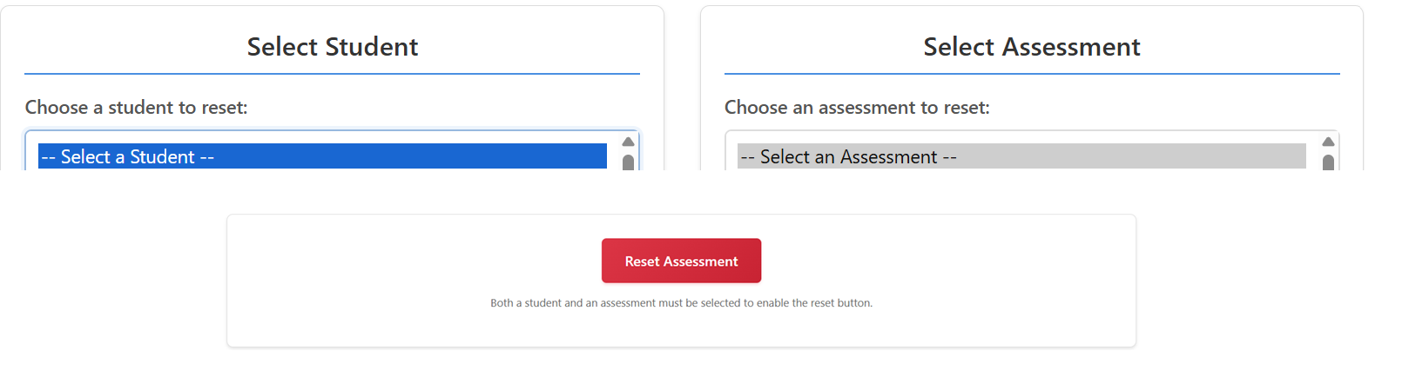Click the assessment list scrollbar thumb
This screenshot has height=384, width=1402.
click(x=1328, y=162)
